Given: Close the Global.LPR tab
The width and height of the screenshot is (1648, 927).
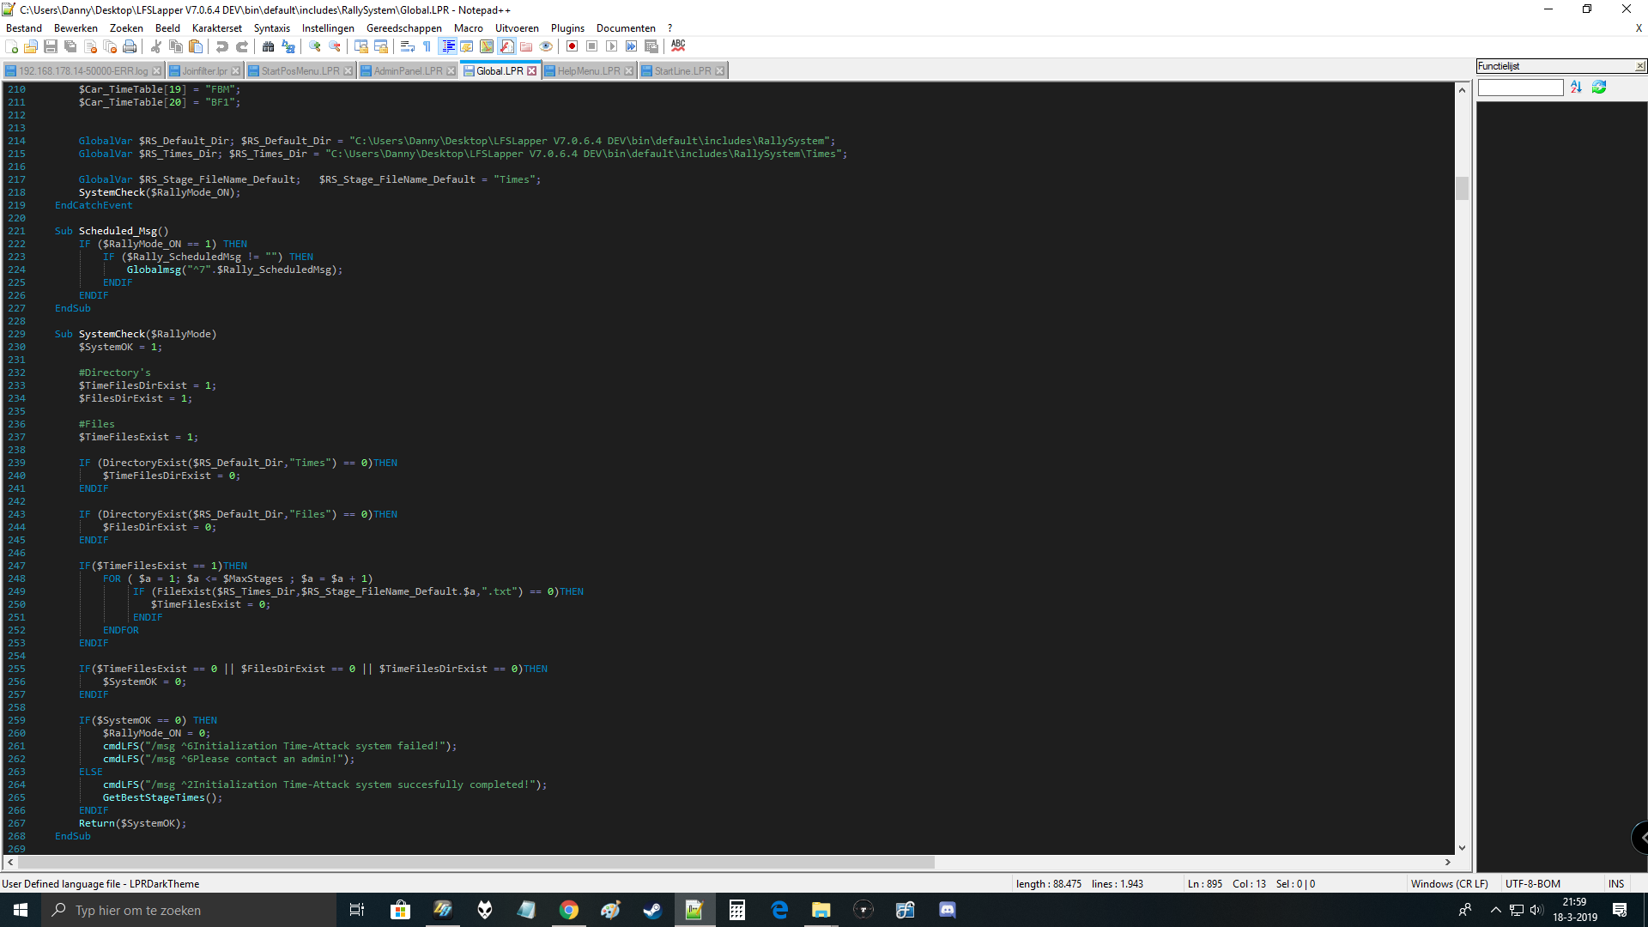Looking at the screenshot, I should click(x=532, y=71).
